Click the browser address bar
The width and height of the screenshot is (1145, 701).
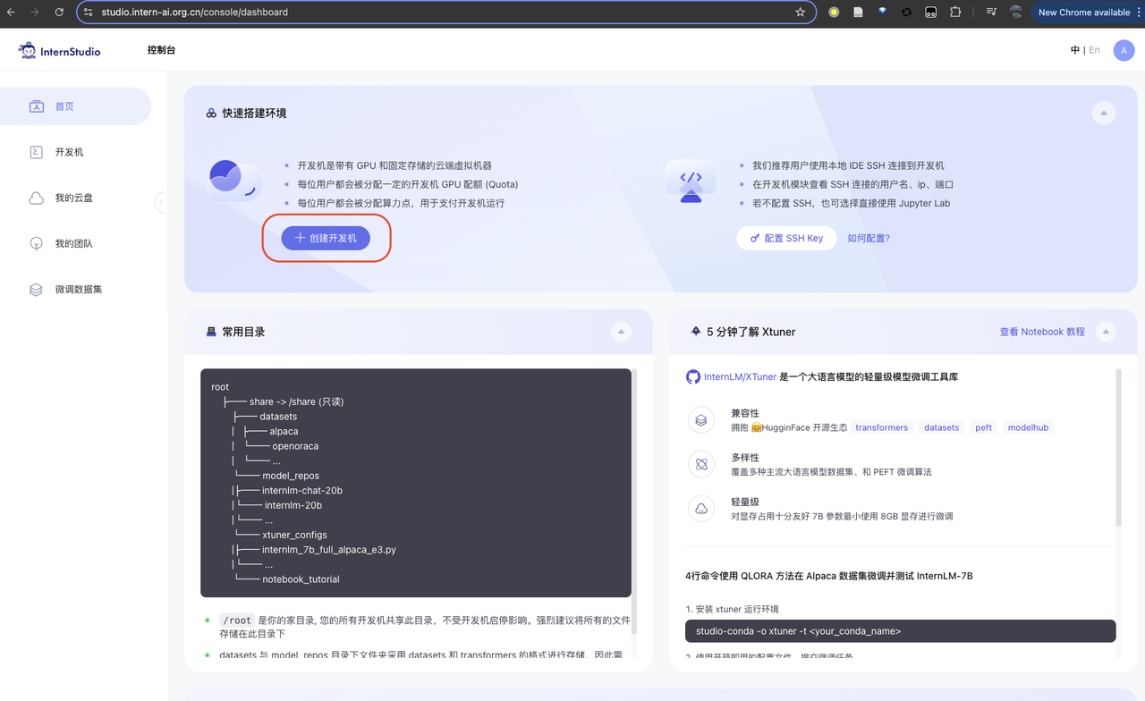pyautogui.click(x=446, y=13)
